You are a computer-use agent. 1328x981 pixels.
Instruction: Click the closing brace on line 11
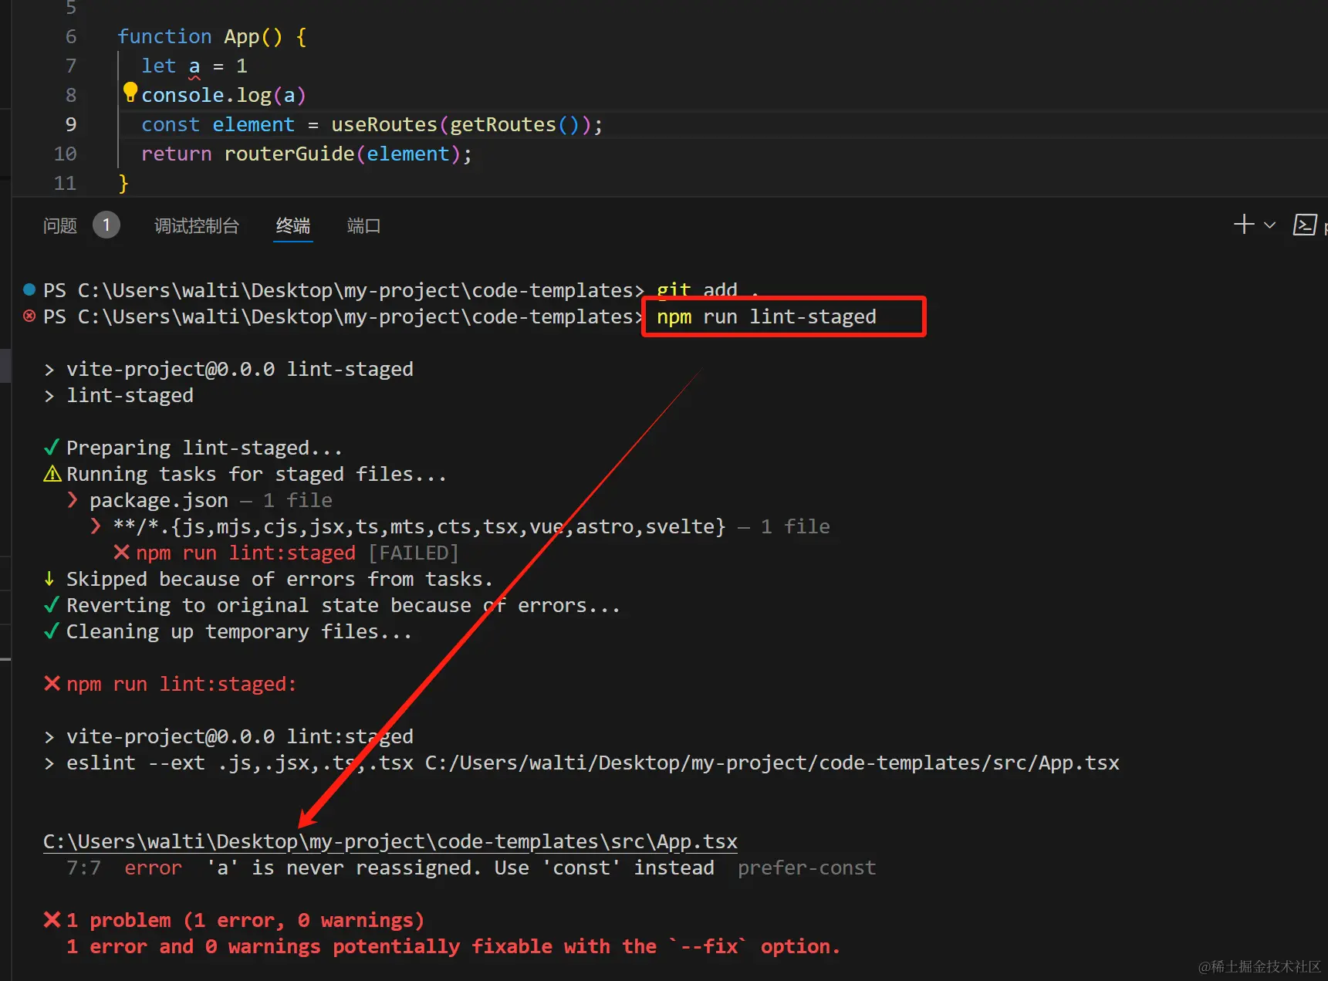pyautogui.click(x=123, y=183)
